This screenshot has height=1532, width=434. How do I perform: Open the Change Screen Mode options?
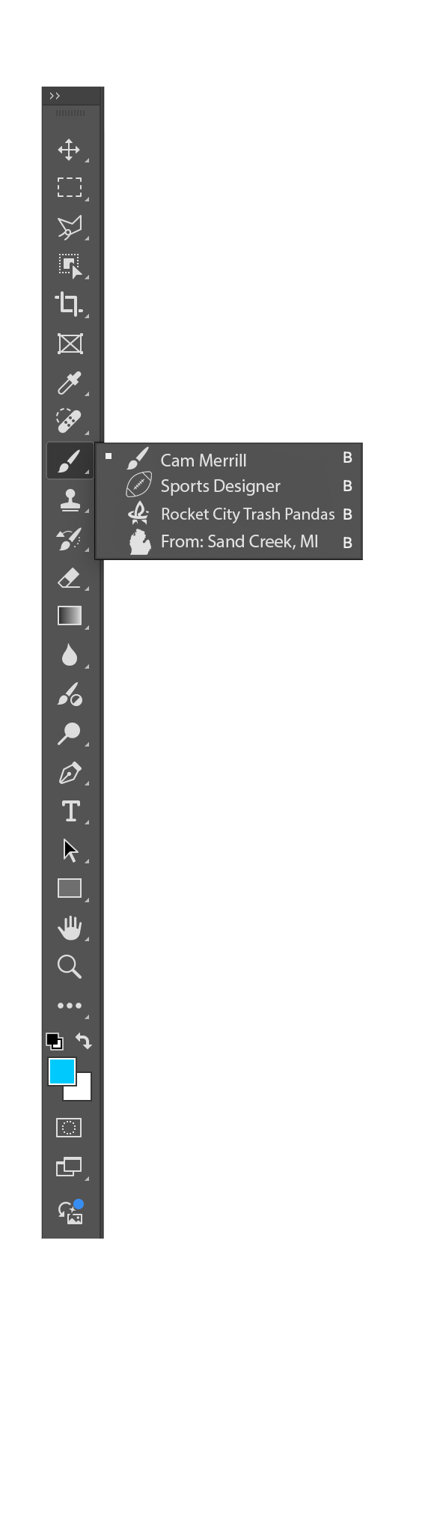coord(69,1166)
